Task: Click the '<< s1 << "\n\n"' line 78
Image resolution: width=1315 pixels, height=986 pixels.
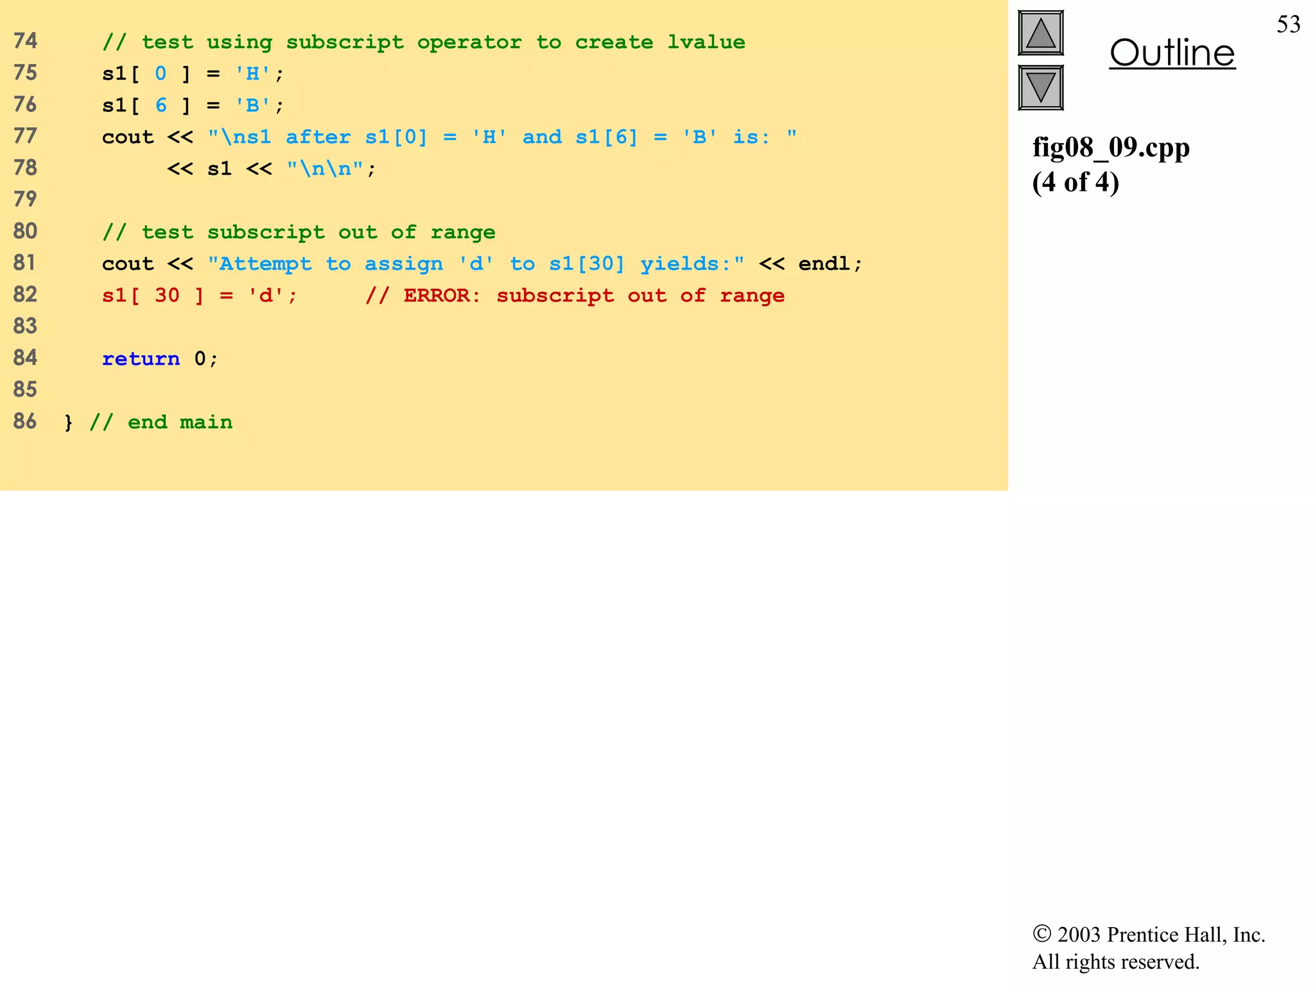Action: click(271, 169)
